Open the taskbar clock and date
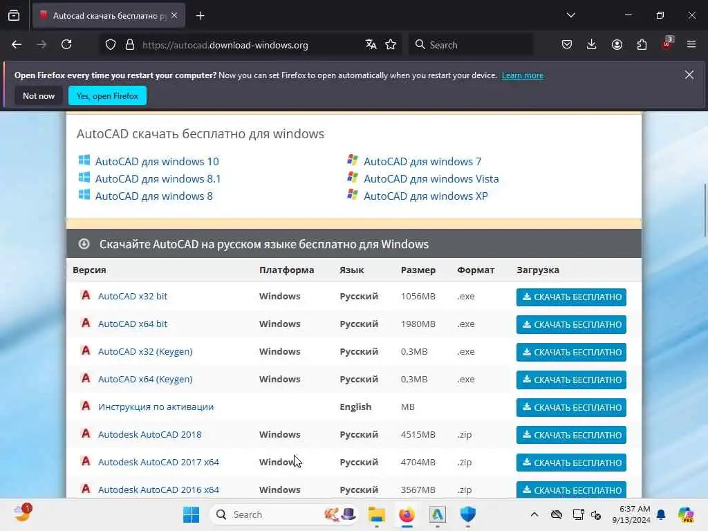708x531 pixels. [x=631, y=514]
